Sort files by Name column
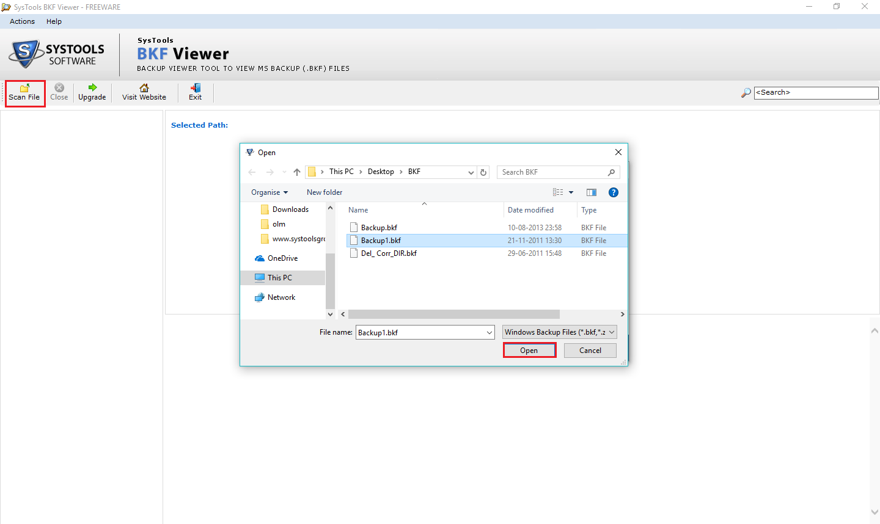 358,210
